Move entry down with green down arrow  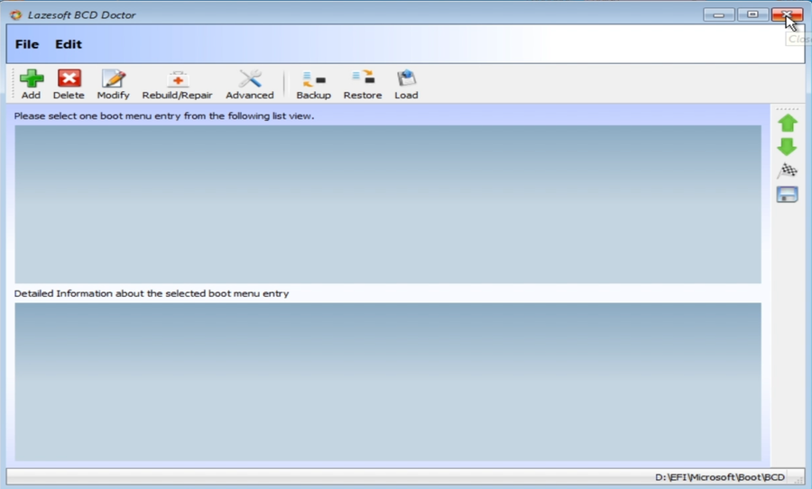tap(787, 146)
